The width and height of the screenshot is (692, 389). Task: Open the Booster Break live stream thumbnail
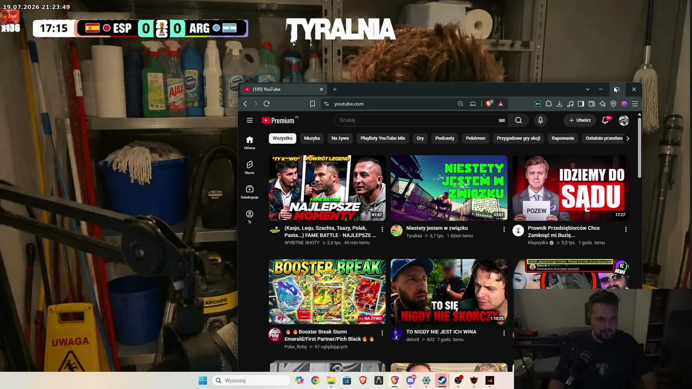[x=327, y=292]
